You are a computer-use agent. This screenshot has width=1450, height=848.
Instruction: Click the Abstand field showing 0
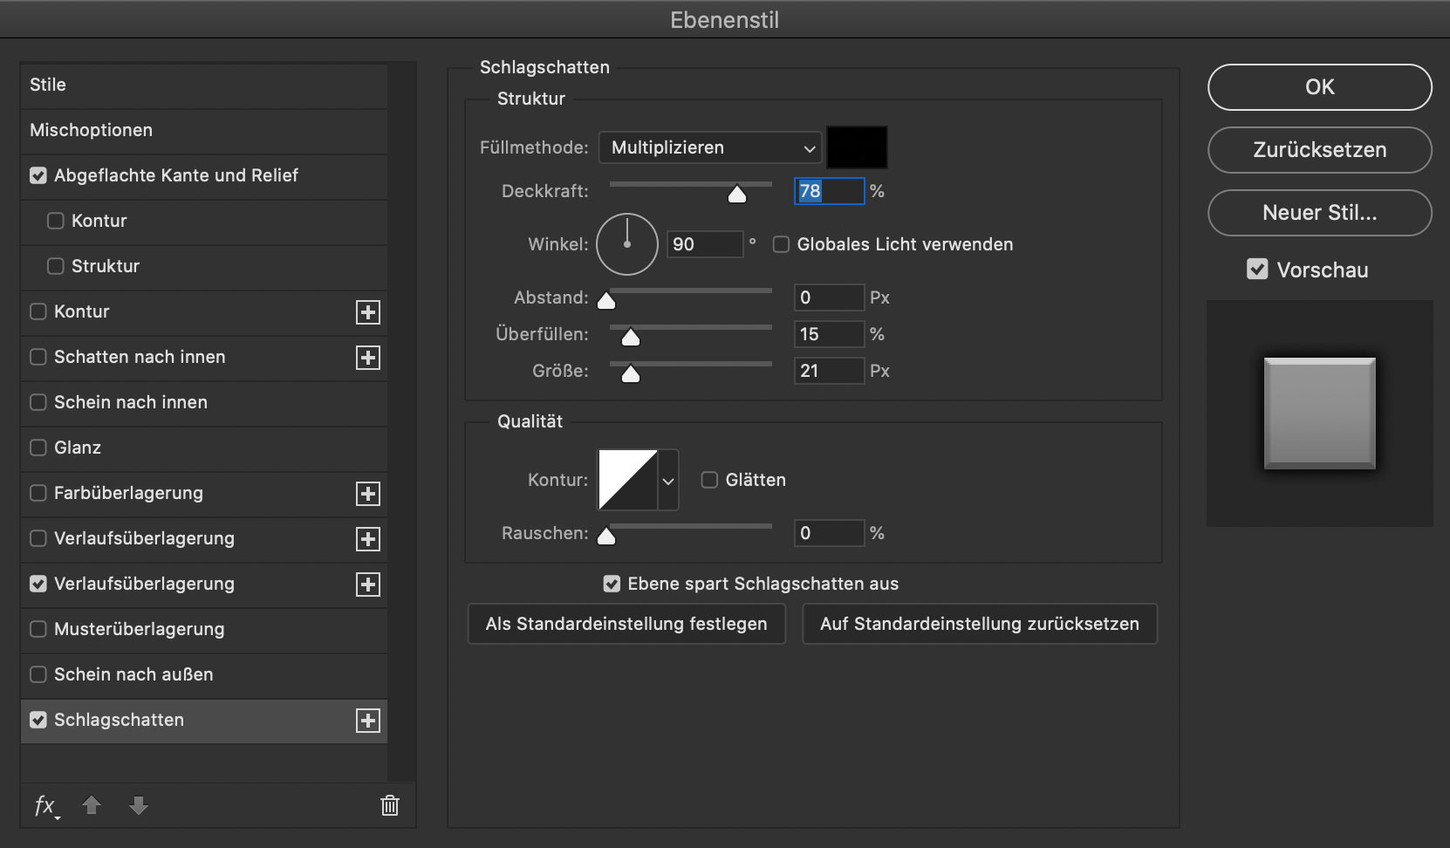[829, 297]
